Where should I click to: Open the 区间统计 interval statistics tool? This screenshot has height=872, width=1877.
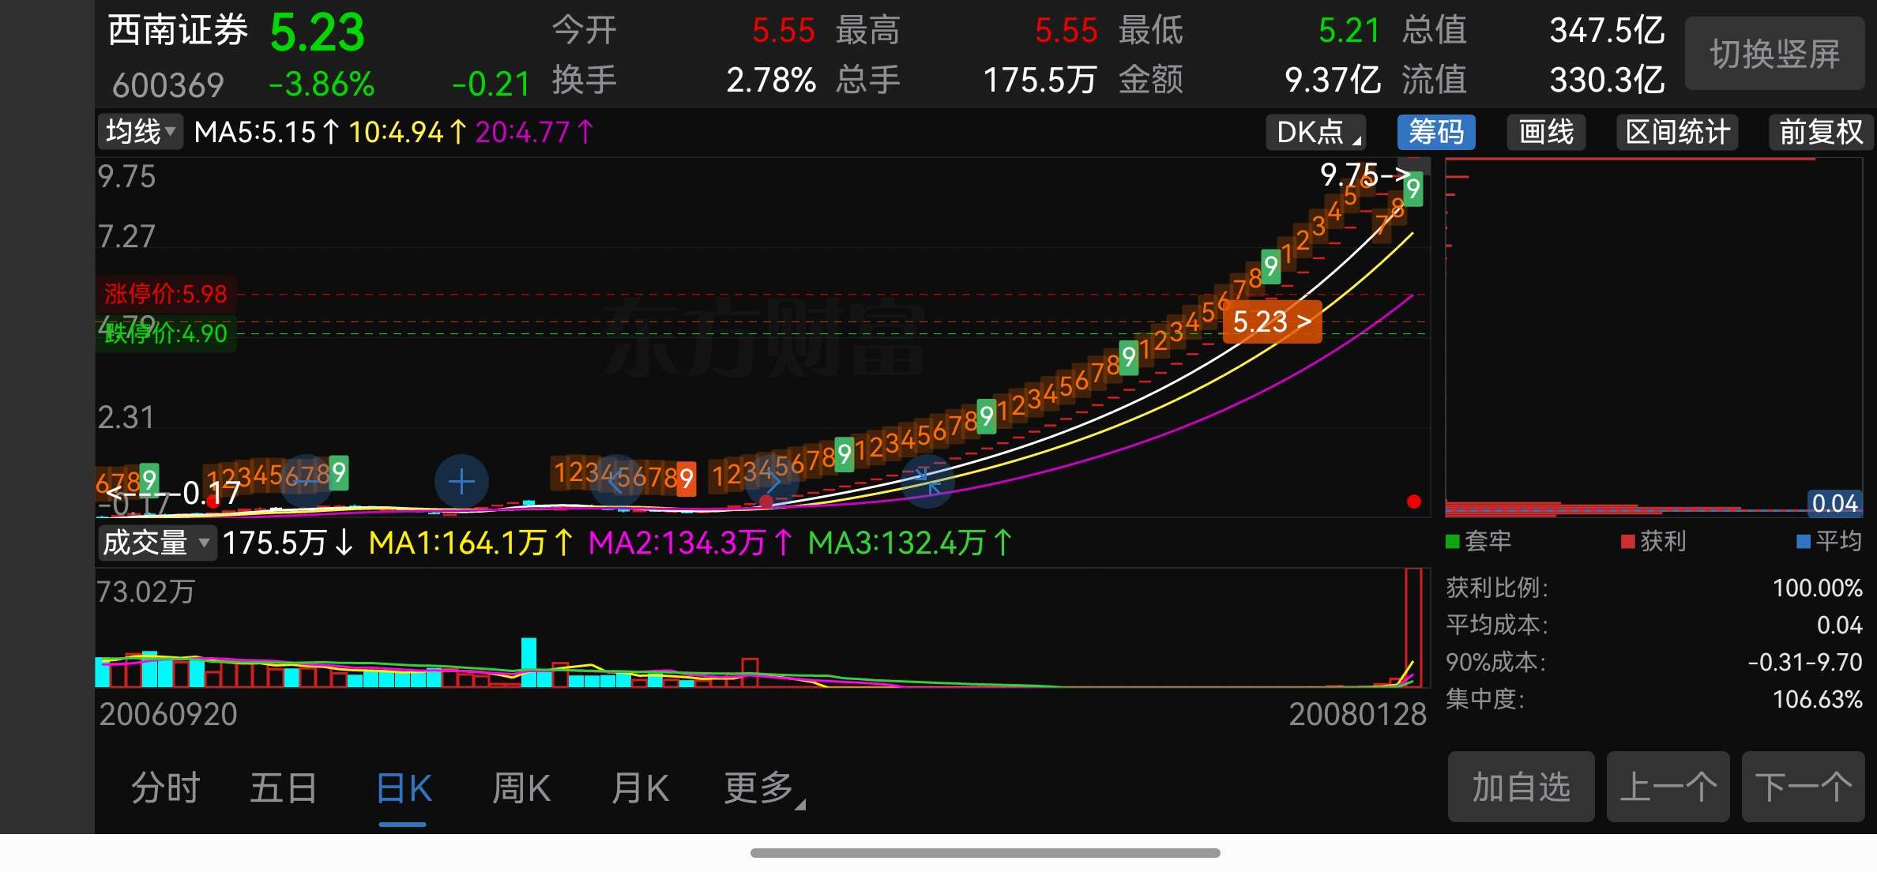(x=1676, y=132)
